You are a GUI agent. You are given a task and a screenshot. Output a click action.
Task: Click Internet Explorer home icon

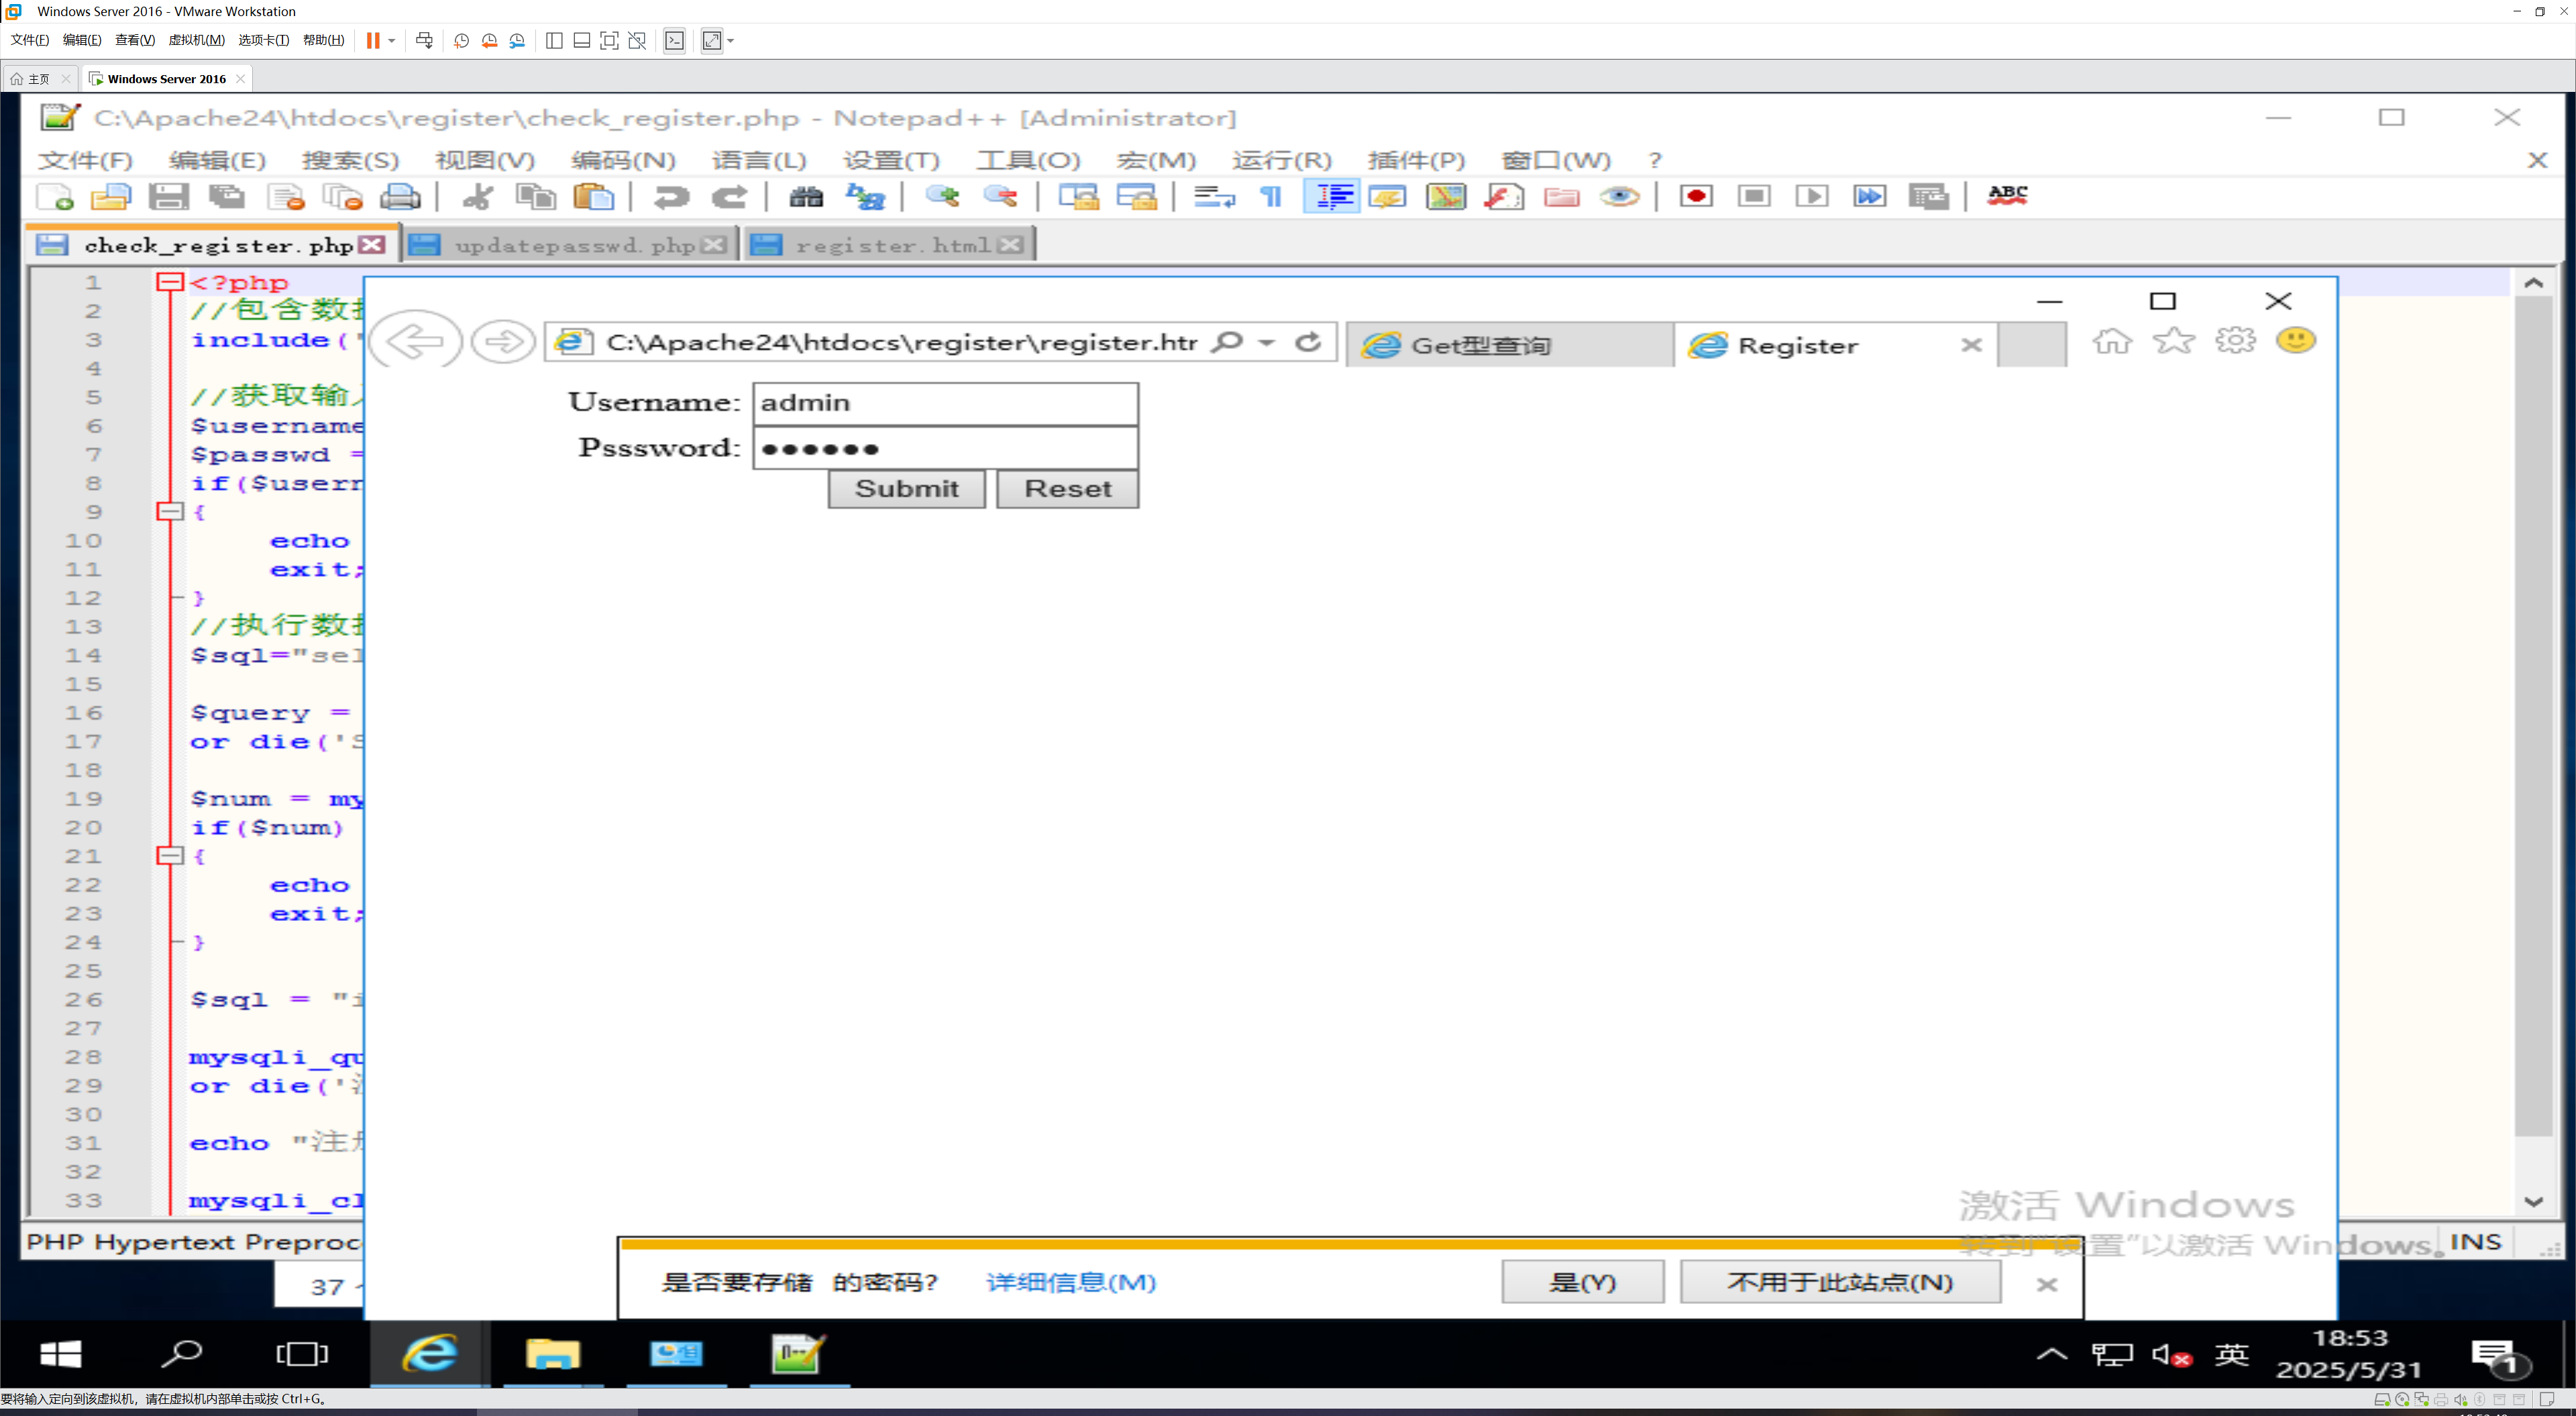(2112, 341)
